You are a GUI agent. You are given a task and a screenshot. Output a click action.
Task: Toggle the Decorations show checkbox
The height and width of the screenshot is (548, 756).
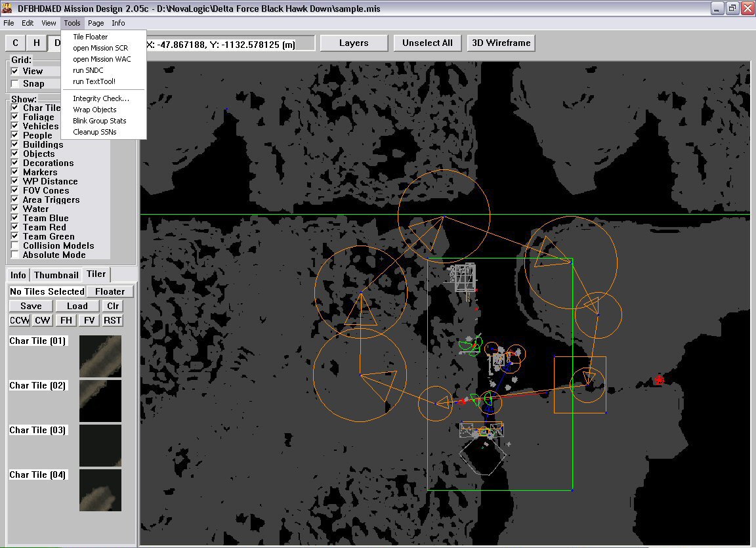coord(15,162)
